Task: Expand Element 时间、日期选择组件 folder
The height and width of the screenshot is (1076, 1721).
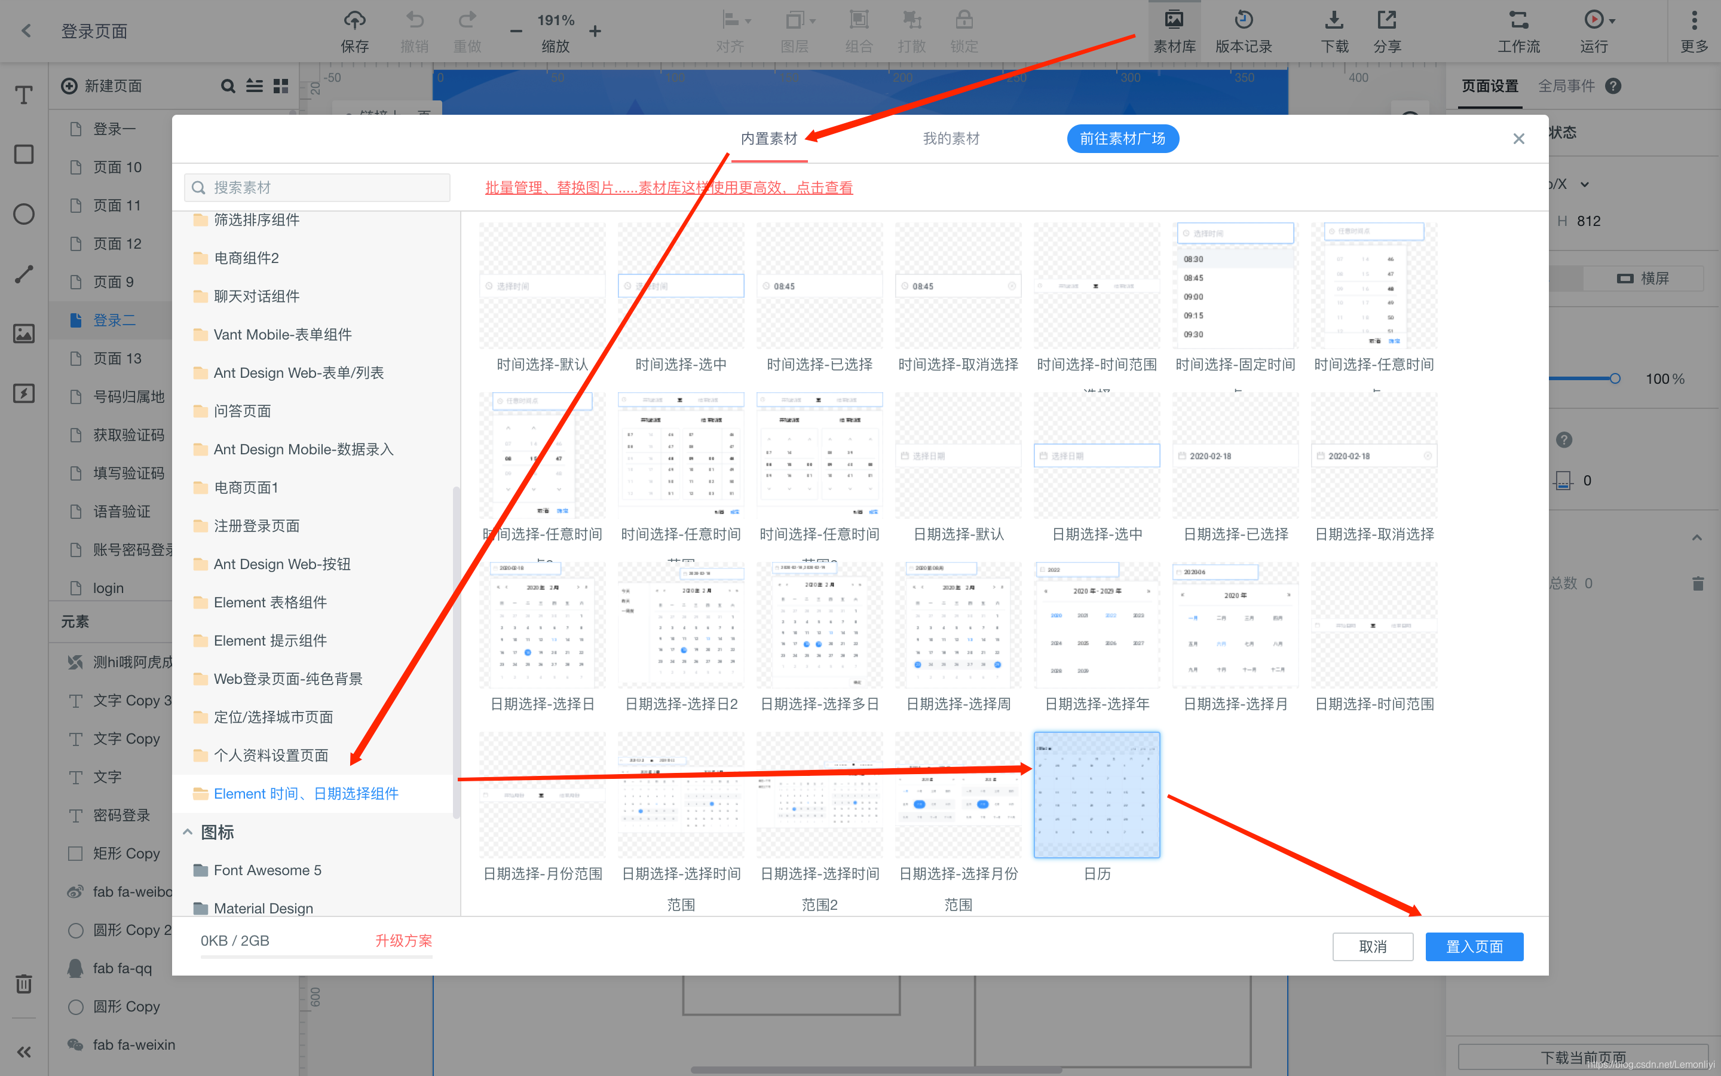Action: (x=305, y=793)
